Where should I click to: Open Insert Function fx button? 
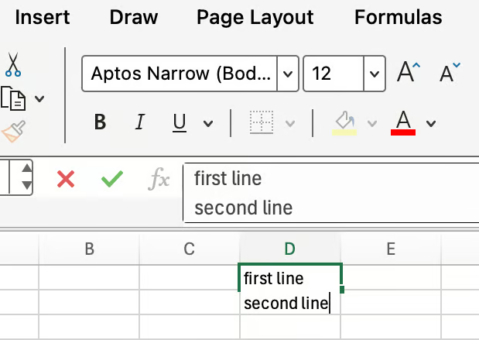tap(159, 180)
